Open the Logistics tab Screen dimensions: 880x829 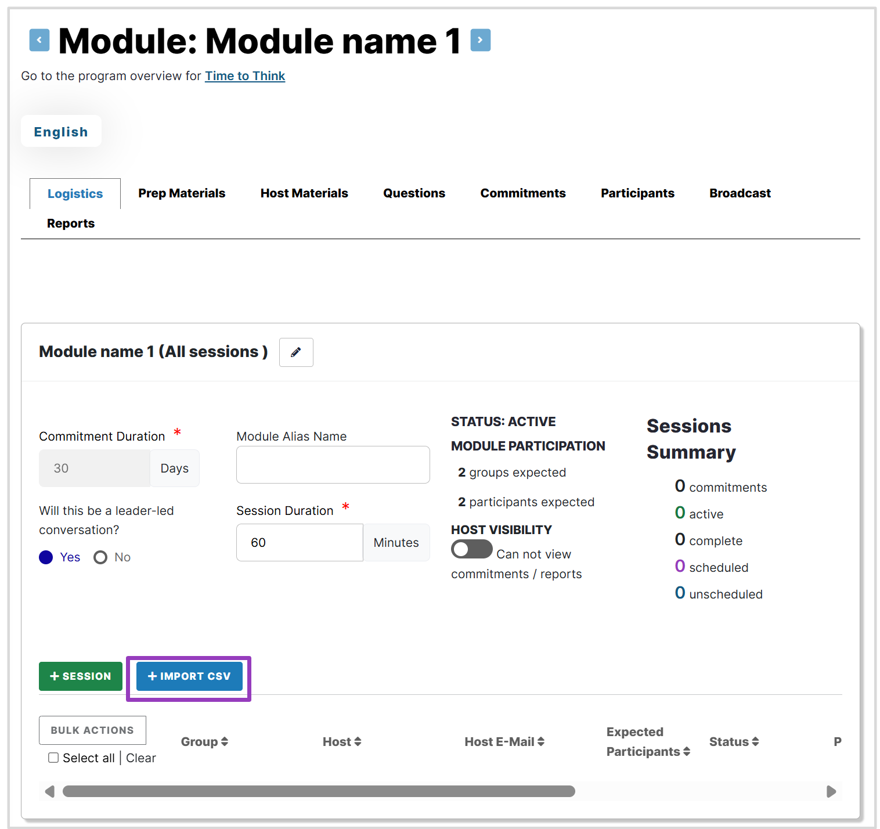click(x=75, y=194)
